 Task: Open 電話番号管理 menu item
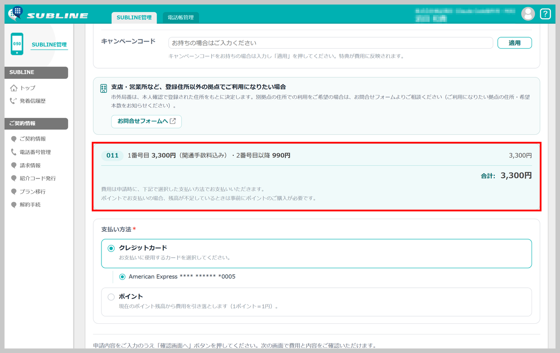35,152
